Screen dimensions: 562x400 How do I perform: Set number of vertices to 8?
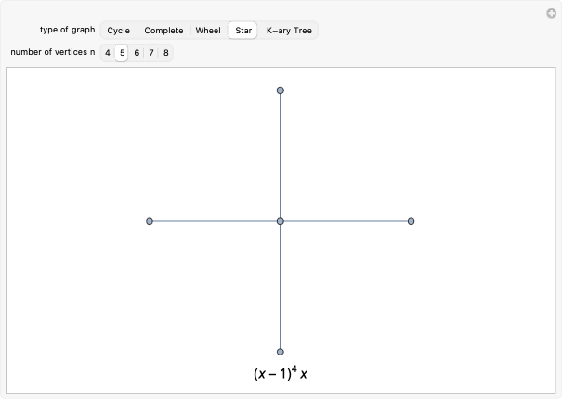coord(166,53)
